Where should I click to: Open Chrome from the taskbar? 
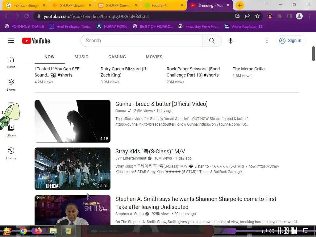pos(23,231)
